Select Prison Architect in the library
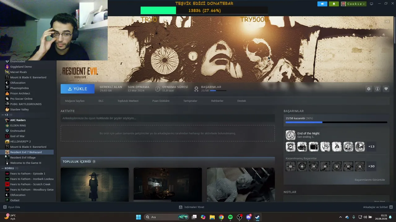Image resolution: width=396 pixels, height=222 pixels. (27, 93)
